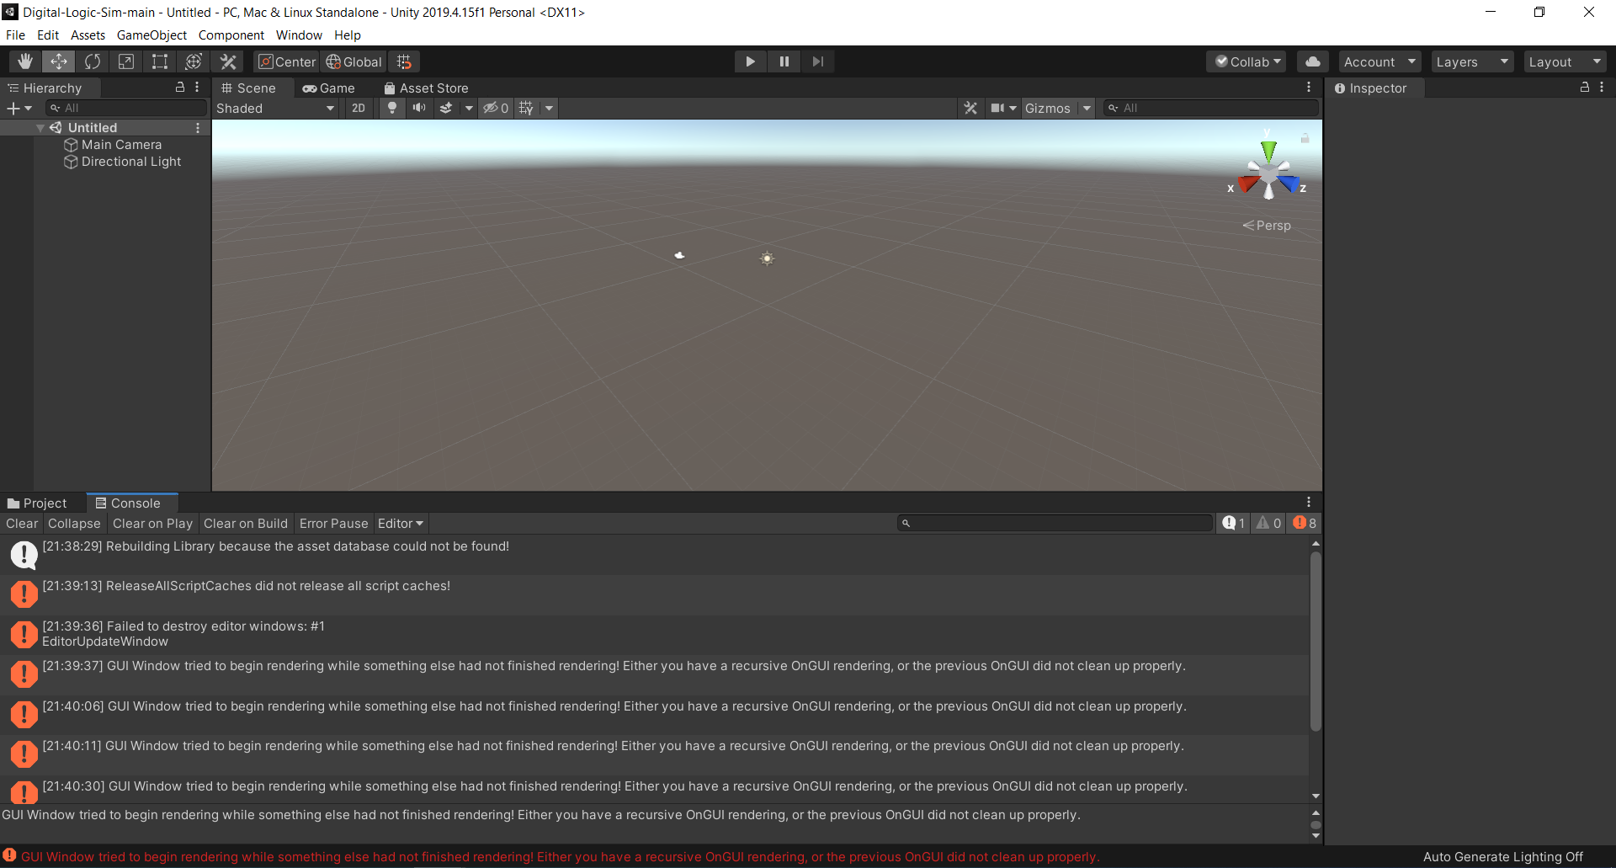Switch to the Game tab

(330, 88)
